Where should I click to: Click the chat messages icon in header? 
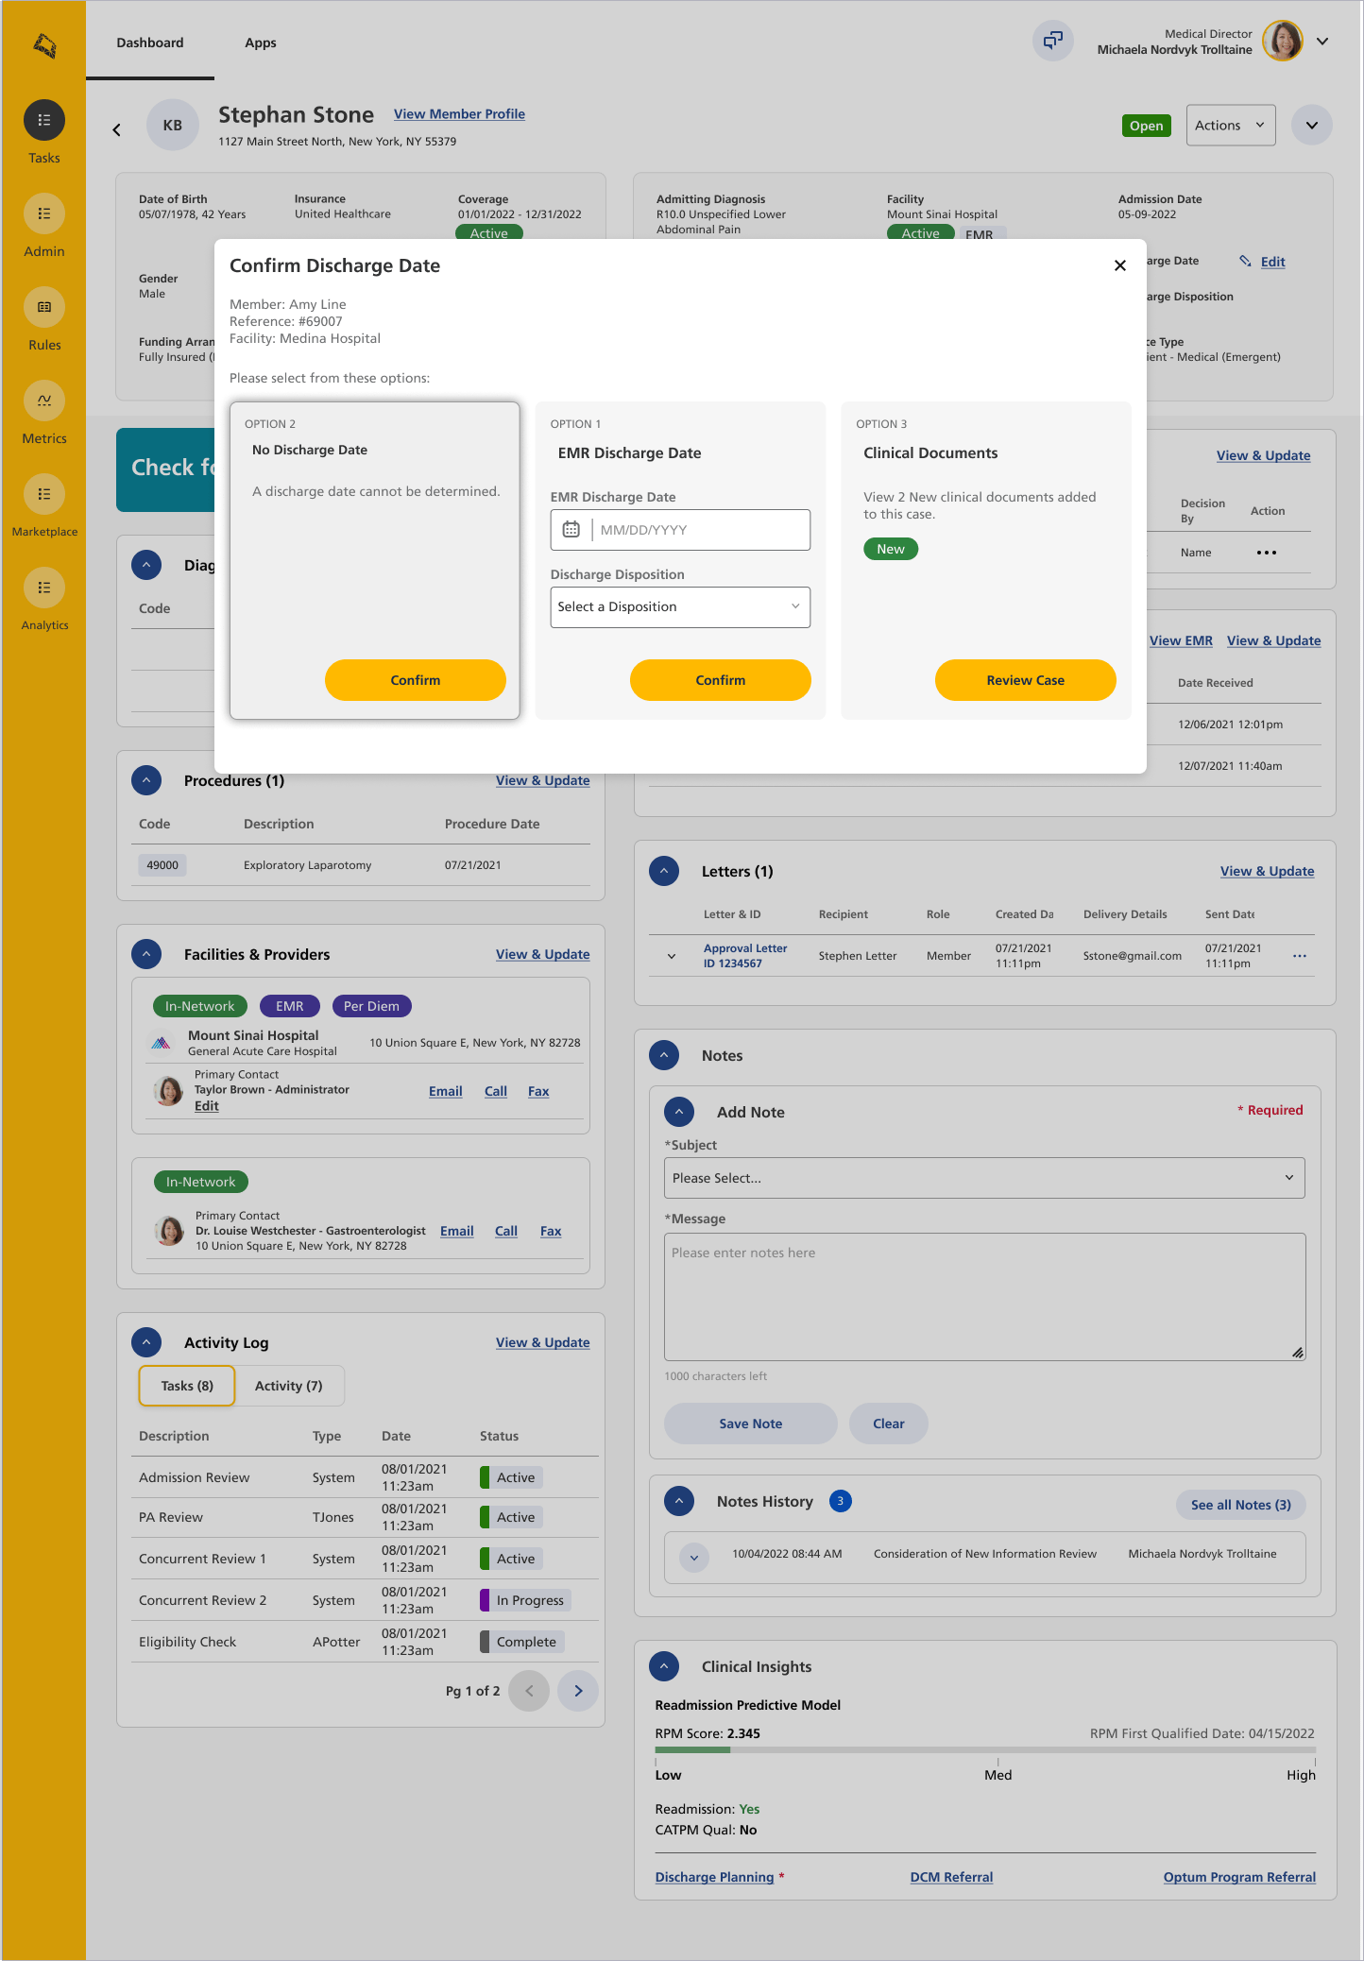tap(1052, 41)
